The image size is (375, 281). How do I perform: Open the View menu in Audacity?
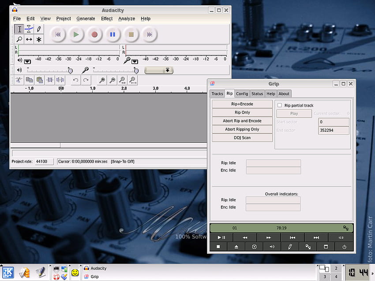point(45,18)
